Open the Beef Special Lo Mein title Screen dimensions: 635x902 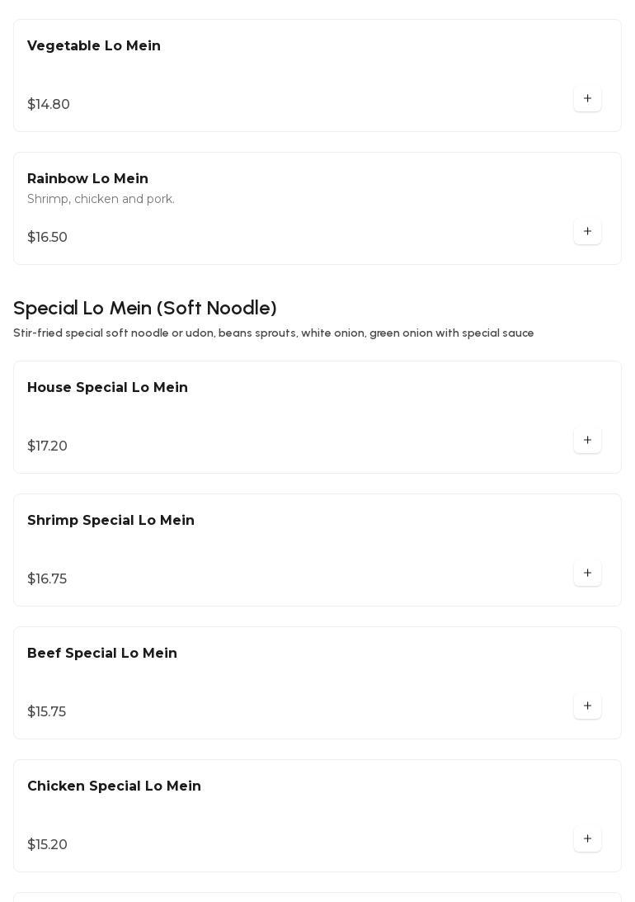point(102,654)
